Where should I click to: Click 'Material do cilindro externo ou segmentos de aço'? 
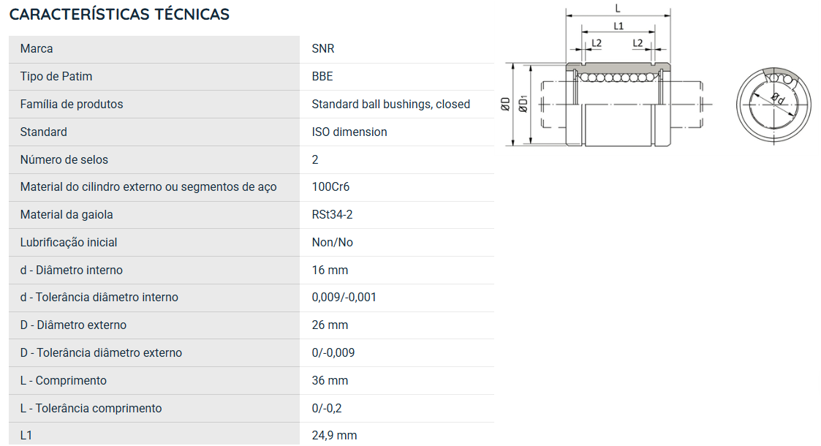[148, 187]
